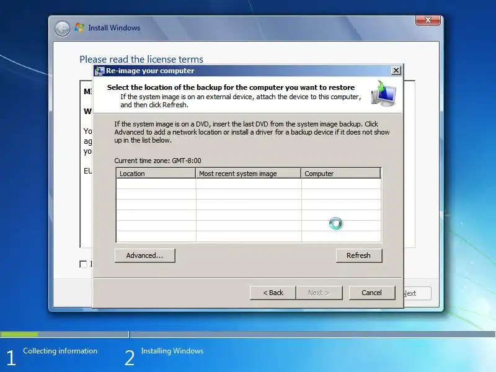Screen dimensions: 496x372
Task: Click the Current time zone: GMT-8:00 text
Action: [157, 161]
